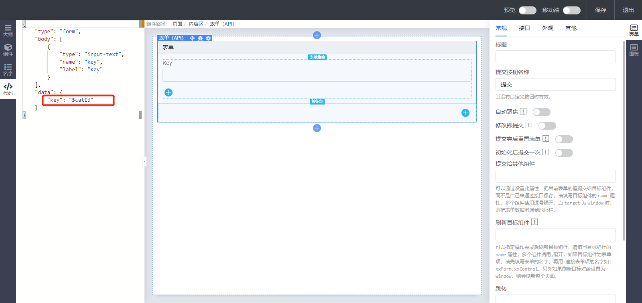
Task: Open the 表单 panel on right sidebar
Action: (x=634, y=30)
